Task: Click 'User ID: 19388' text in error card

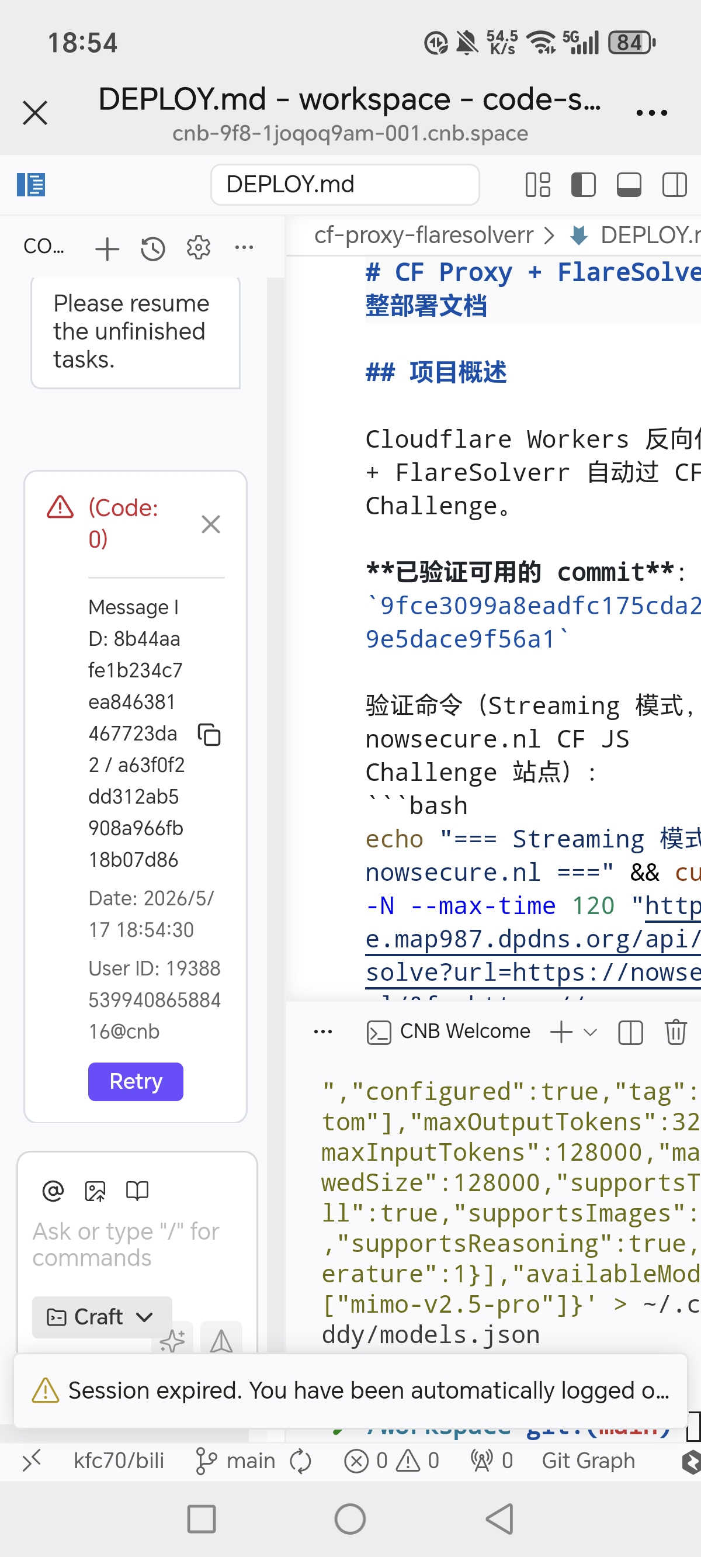Action: [154, 968]
